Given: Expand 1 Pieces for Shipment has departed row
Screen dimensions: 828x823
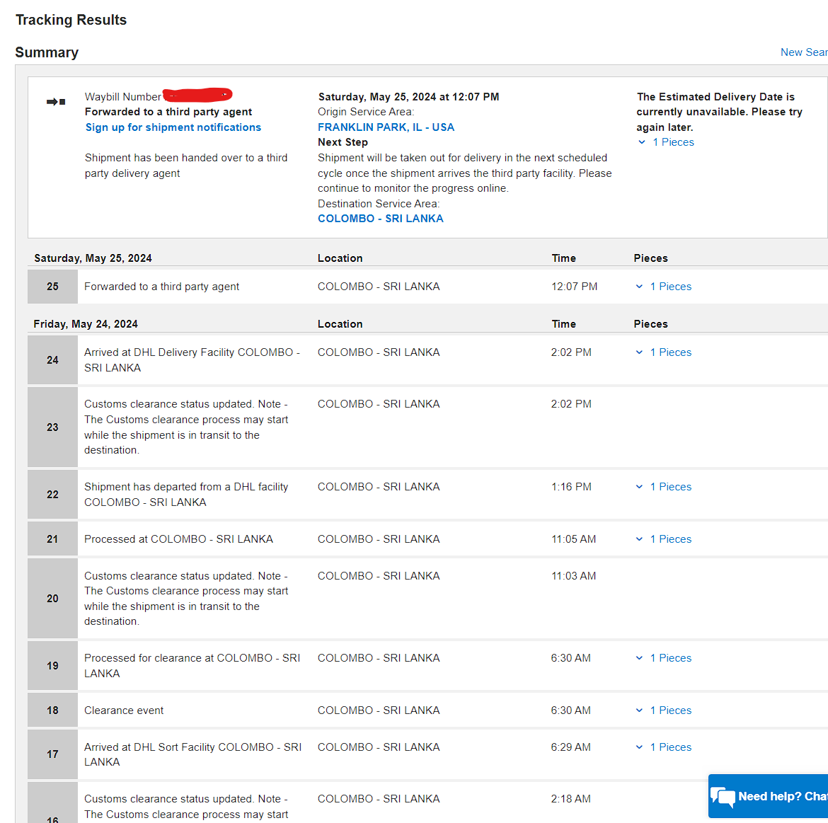Looking at the screenshot, I should click(664, 487).
